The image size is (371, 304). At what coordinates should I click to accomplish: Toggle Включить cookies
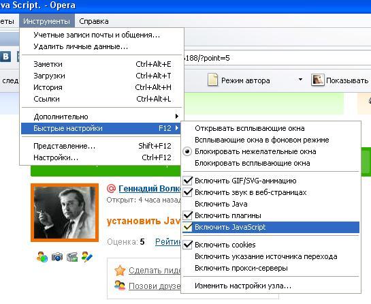point(271,245)
